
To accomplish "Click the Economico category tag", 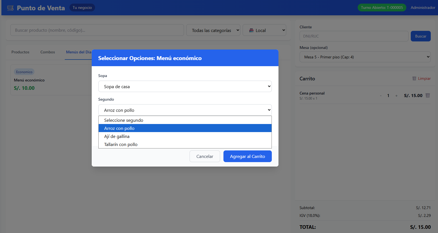I will point(24,72).
